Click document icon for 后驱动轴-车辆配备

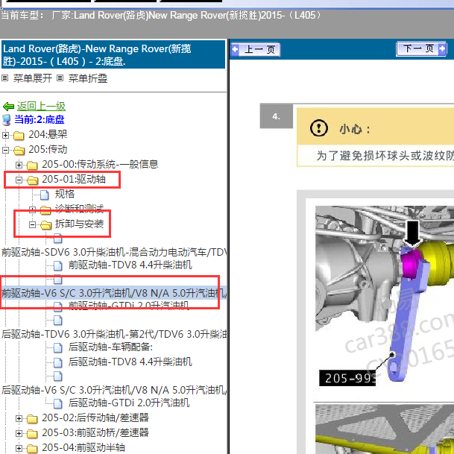tap(58, 347)
